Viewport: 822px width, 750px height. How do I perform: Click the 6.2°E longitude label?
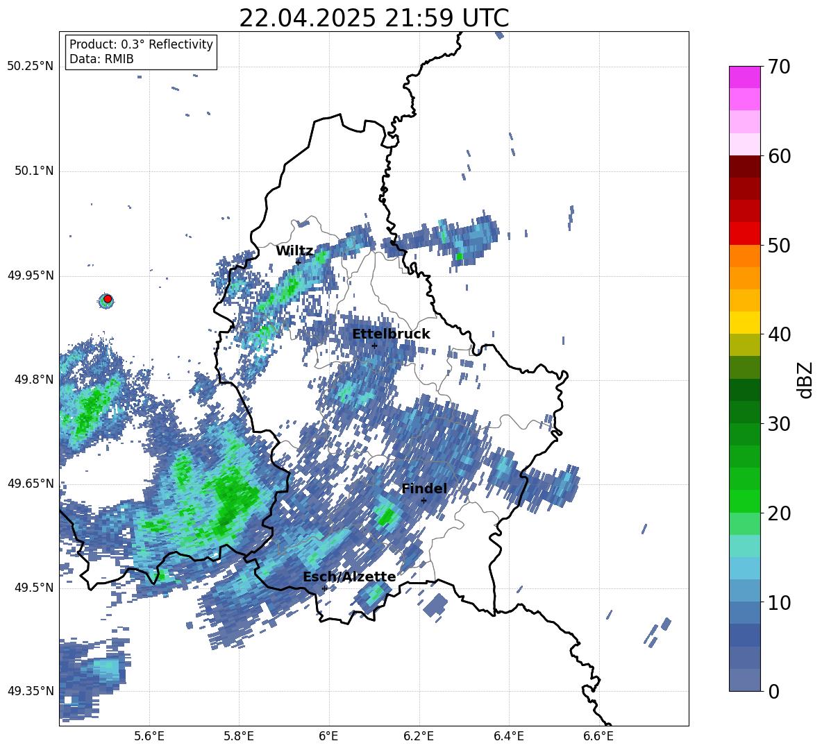click(x=419, y=736)
